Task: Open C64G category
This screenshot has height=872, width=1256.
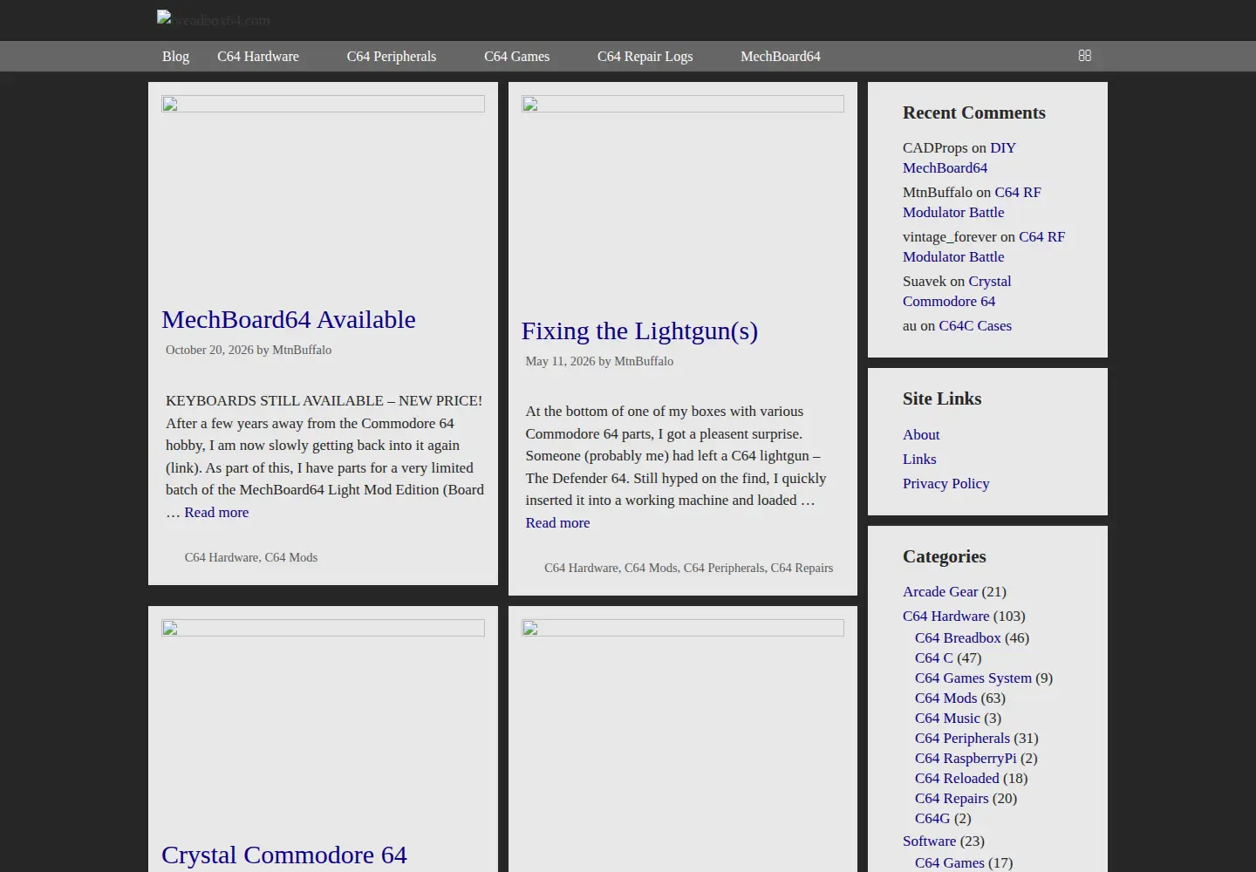Action: [x=932, y=818]
